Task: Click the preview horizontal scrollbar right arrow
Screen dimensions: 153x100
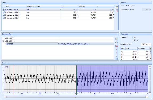Action: point(147,97)
